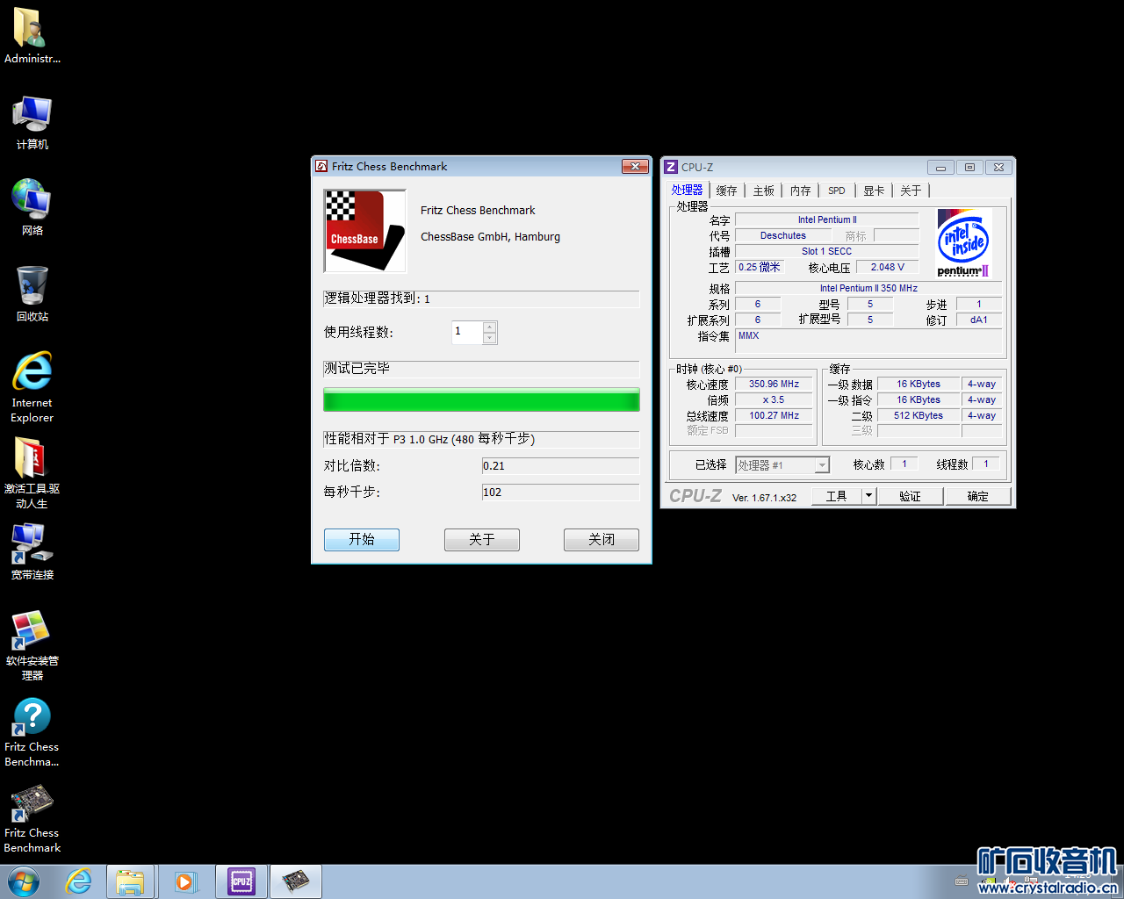Open the 计算机 desktop icon
The width and height of the screenshot is (1124, 899).
[32, 122]
